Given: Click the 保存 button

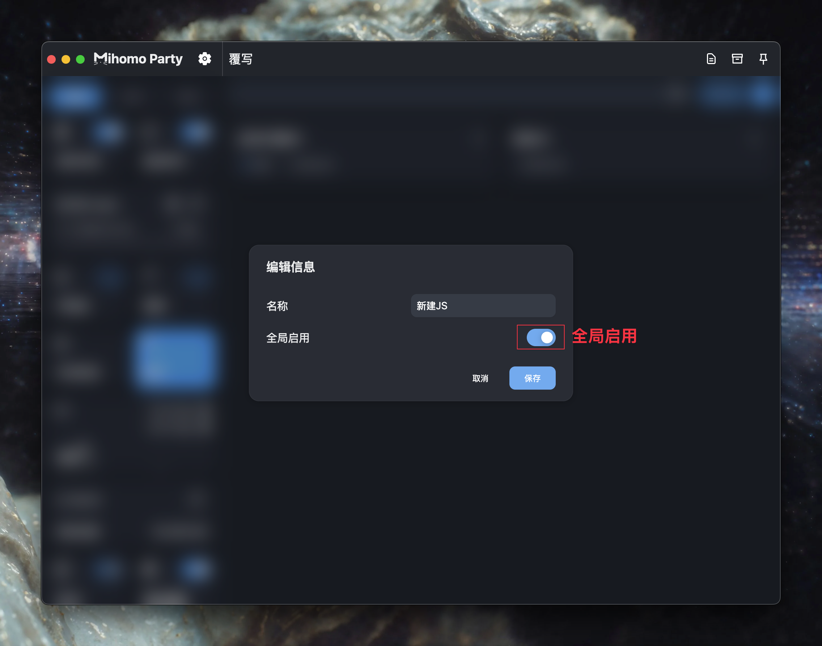Looking at the screenshot, I should (x=532, y=378).
